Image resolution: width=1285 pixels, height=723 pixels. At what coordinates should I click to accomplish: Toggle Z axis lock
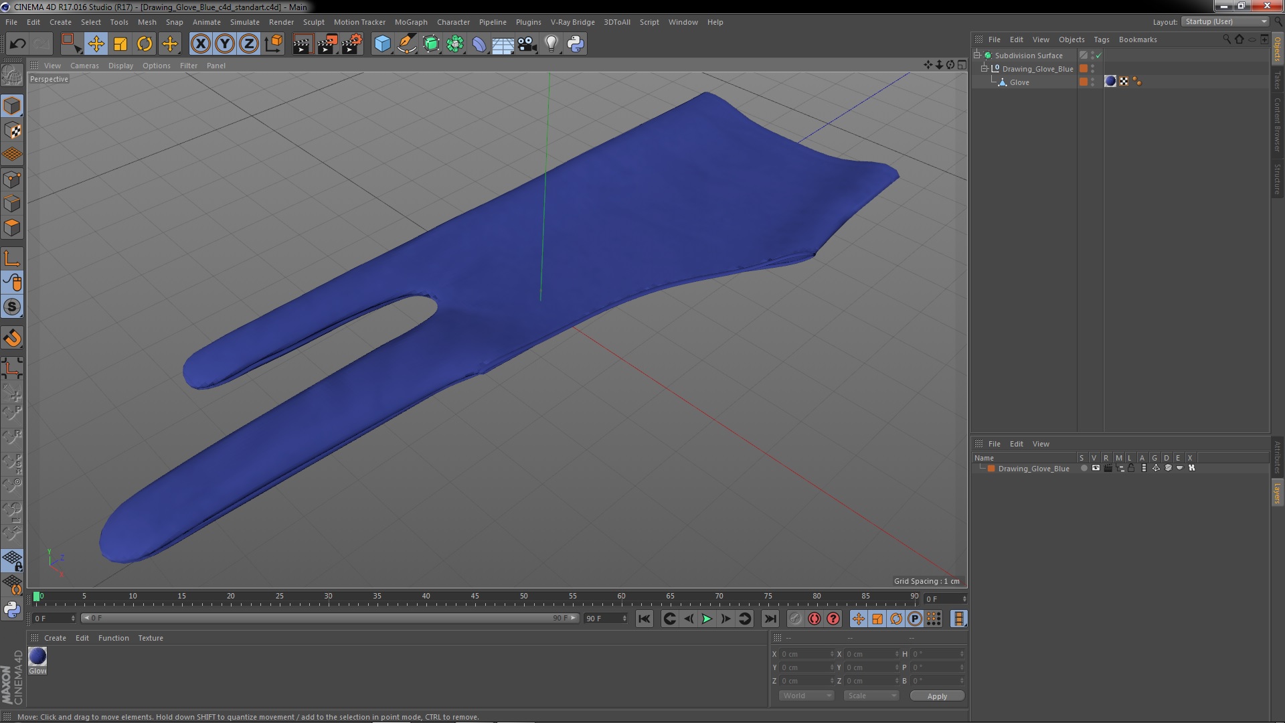[249, 44]
